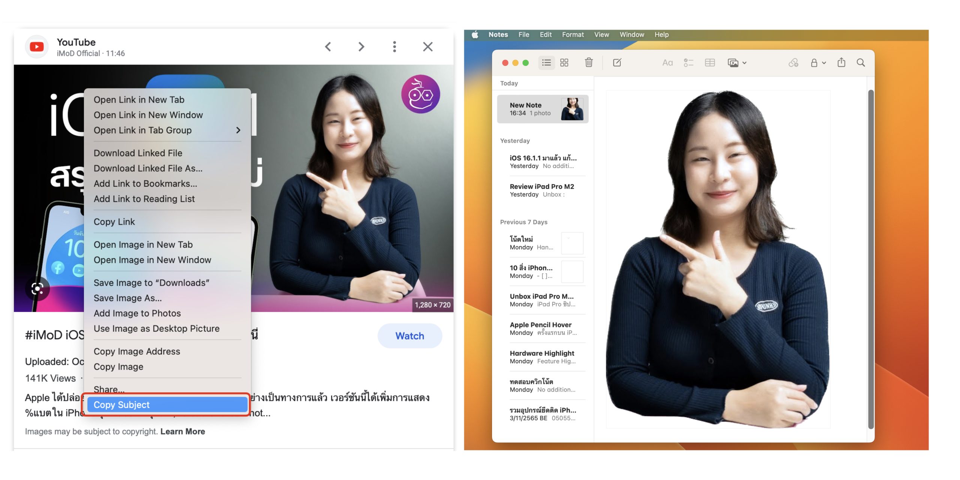Click the trash delete note icon

[589, 63]
